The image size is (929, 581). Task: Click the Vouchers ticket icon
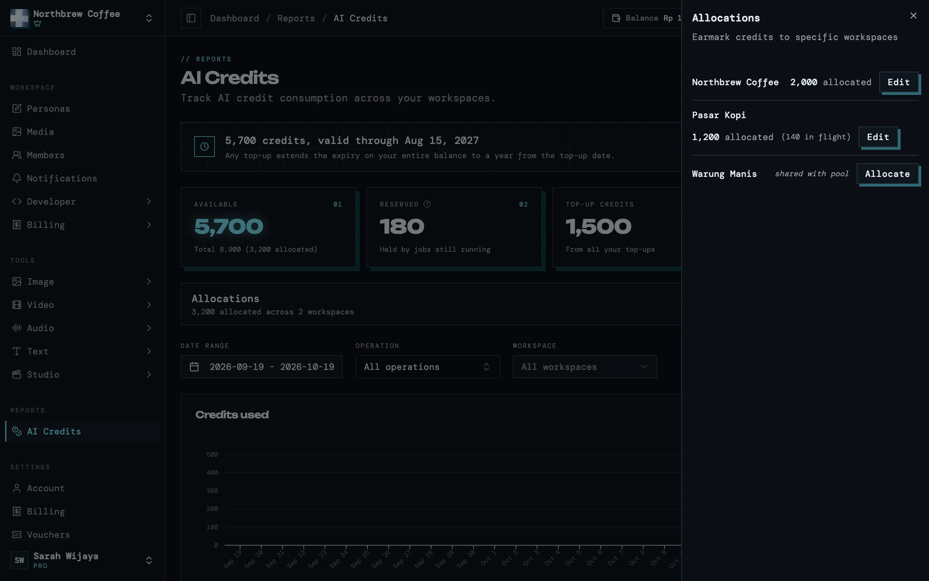click(x=16, y=535)
